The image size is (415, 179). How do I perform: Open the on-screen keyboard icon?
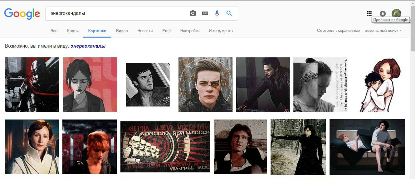click(205, 13)
